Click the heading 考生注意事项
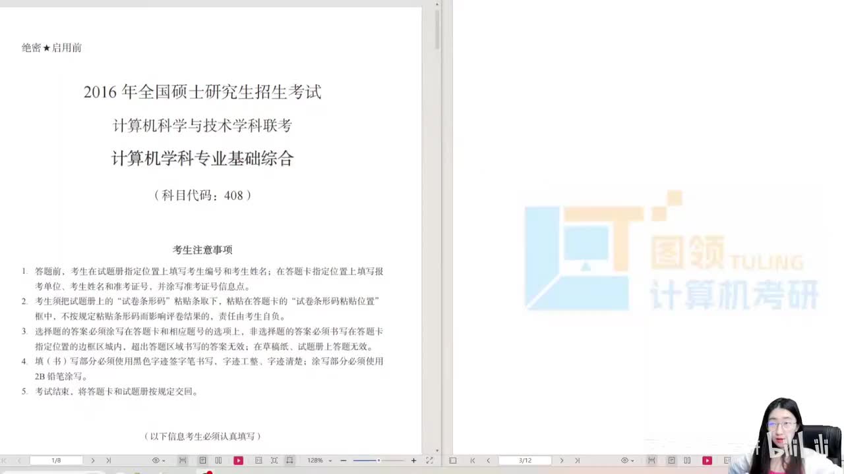This screenshot has width=844, height=474. (202, 250)
